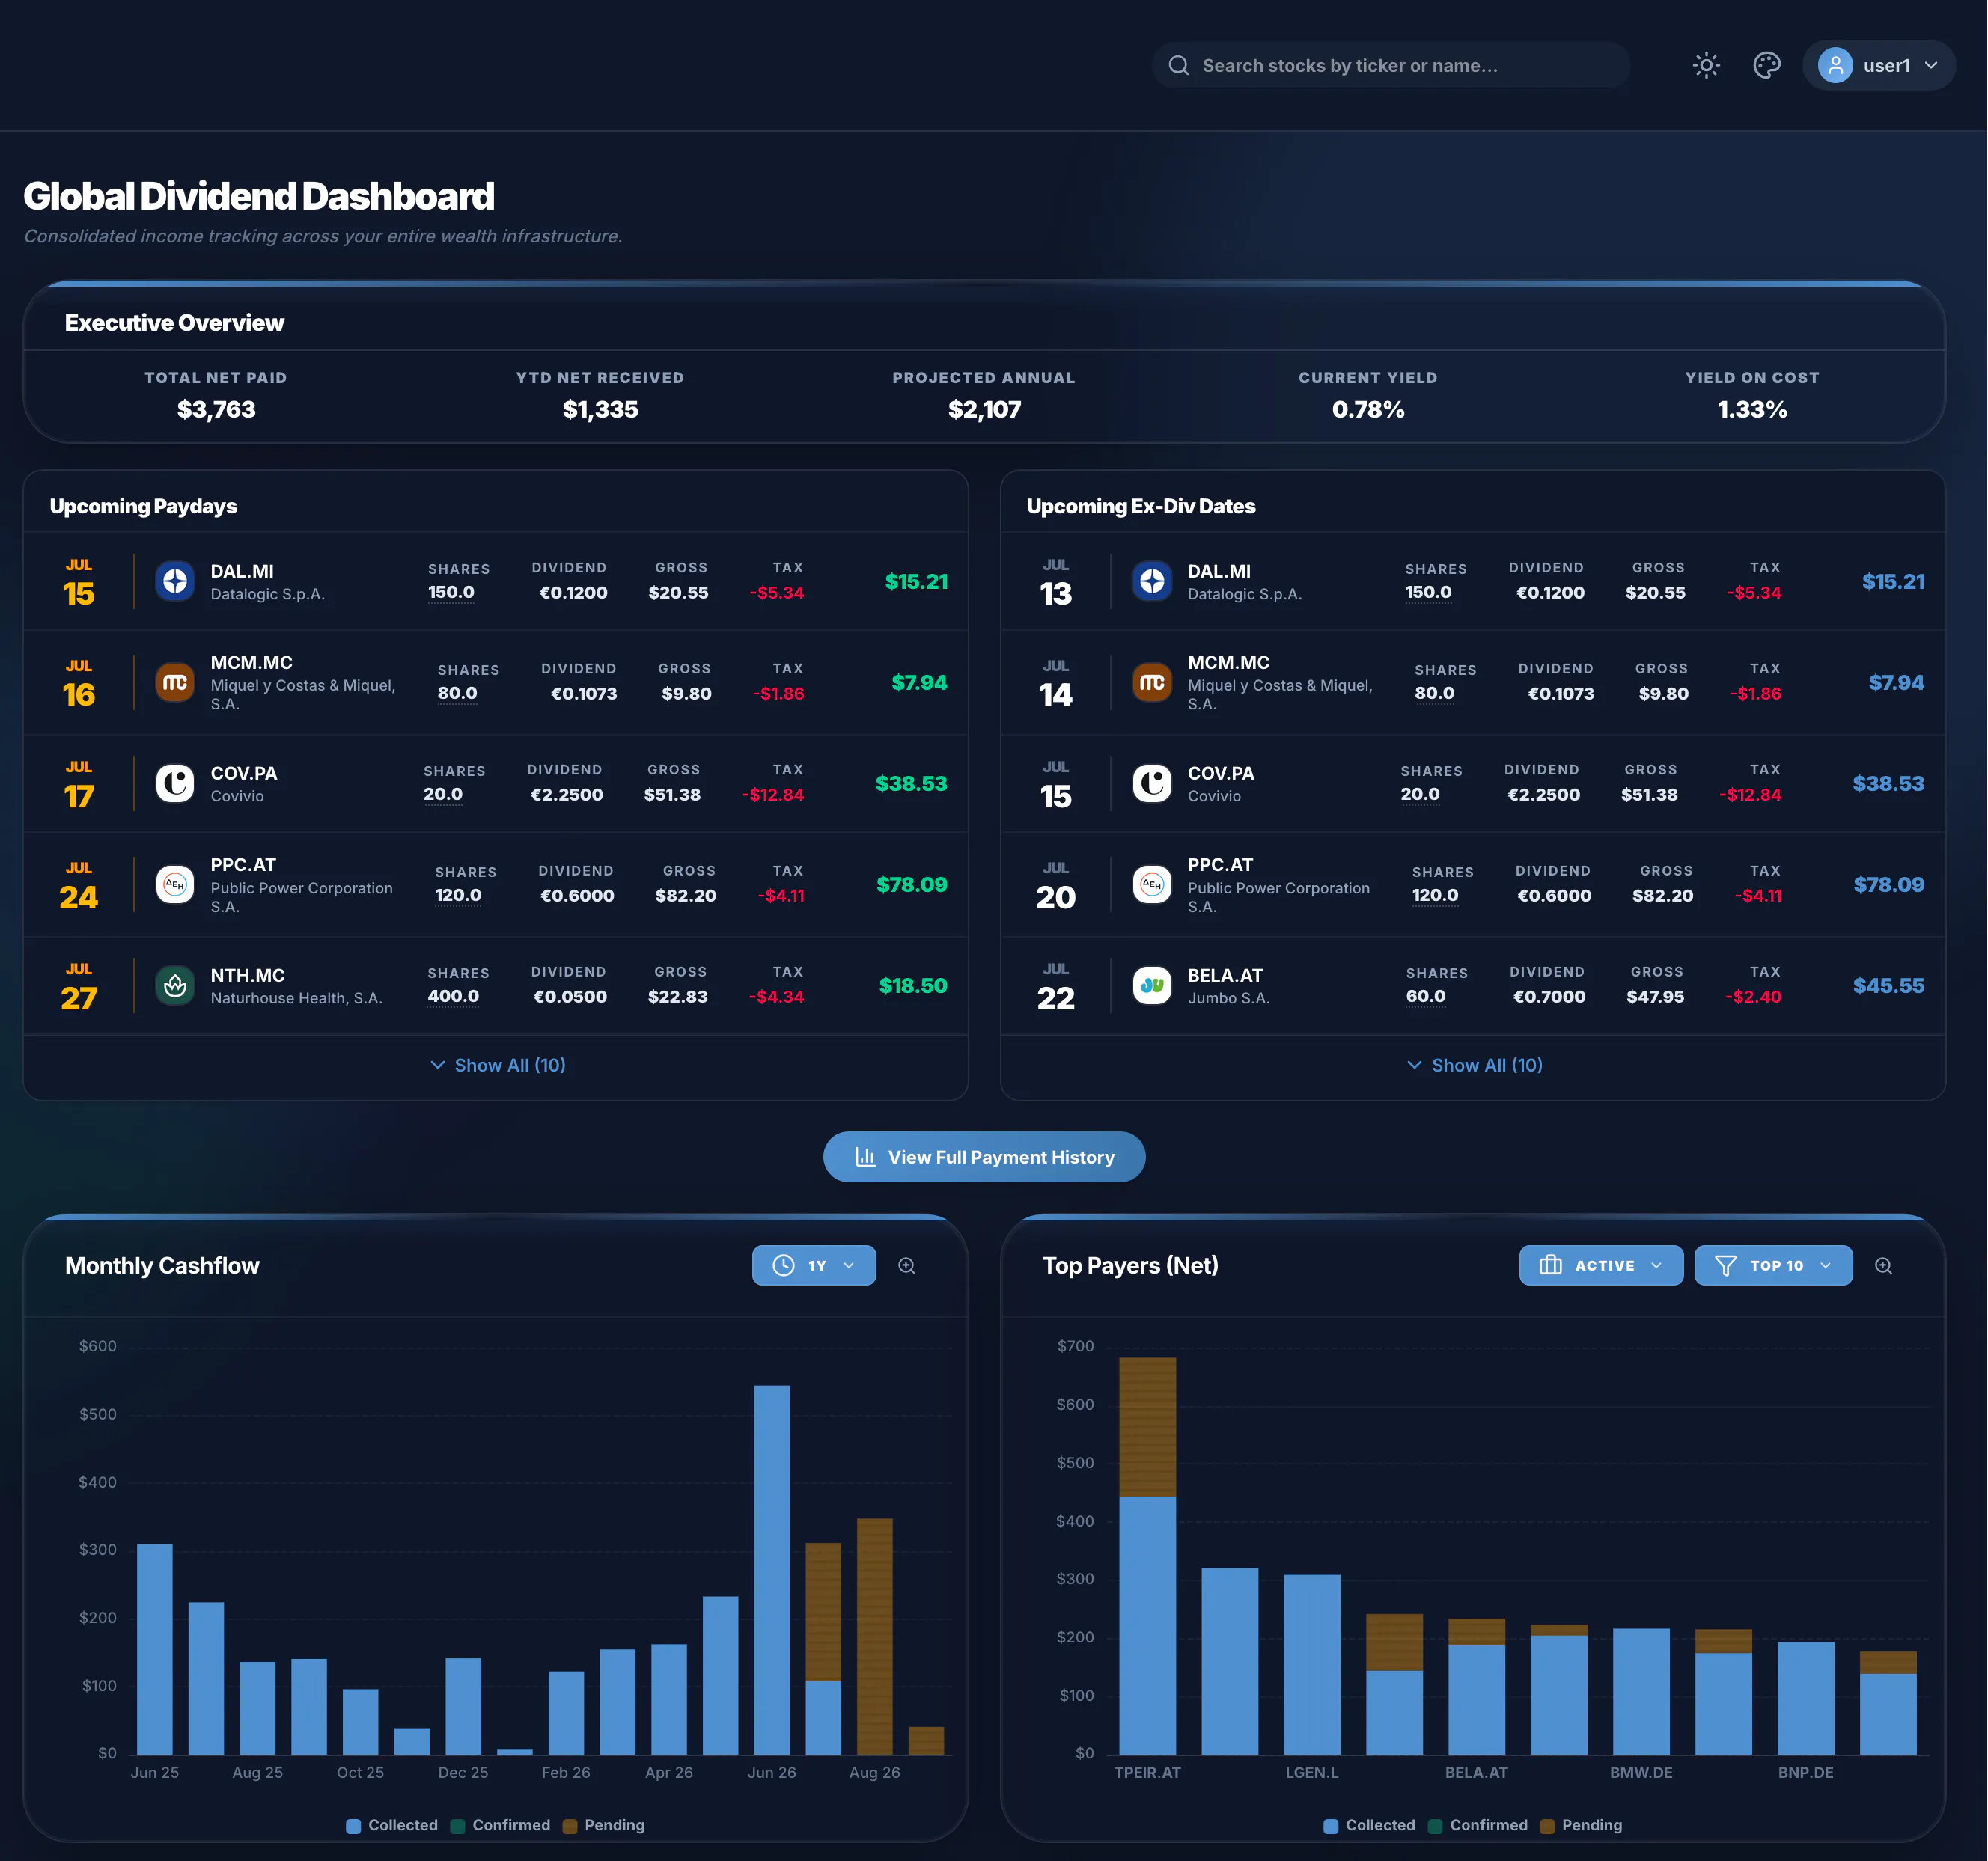Click net amount $45.55 for BELA.AT
Image resolution: width=1988 pixels, height=1861 pixels.
tap(1888, 985)
